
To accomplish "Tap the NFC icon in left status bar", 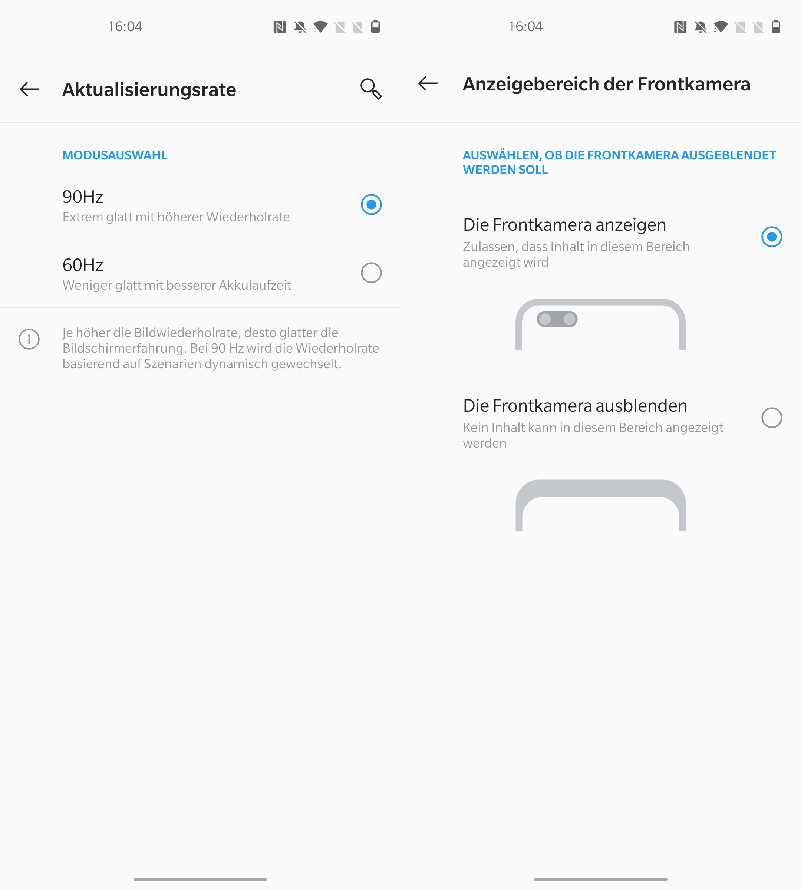I will click(280, 27).
